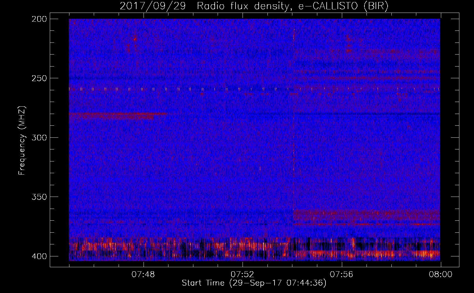Click the 300 frequency tick label
This screenshot has width=474, height=293.
click(x=39, y=137)
